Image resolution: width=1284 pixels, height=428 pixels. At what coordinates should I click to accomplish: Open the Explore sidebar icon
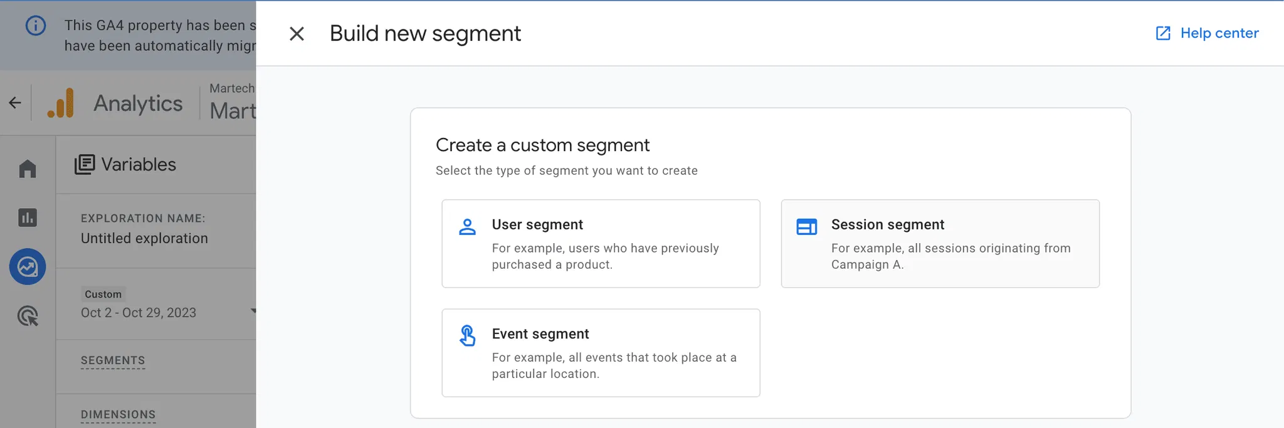(28, 267)
